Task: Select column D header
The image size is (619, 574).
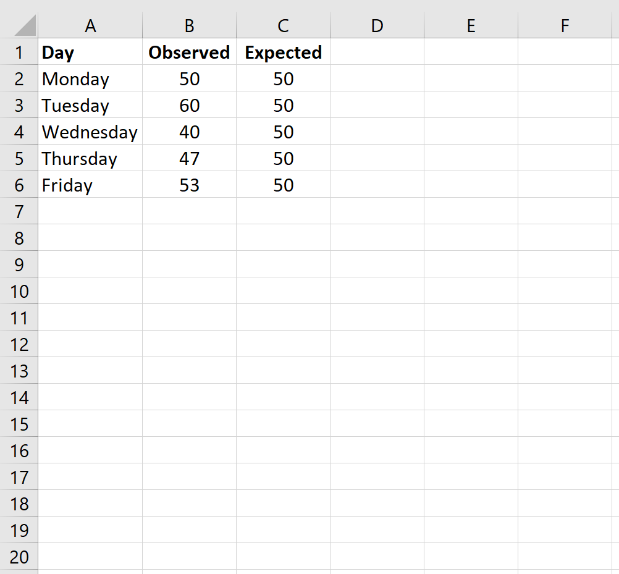Action: 377,26
